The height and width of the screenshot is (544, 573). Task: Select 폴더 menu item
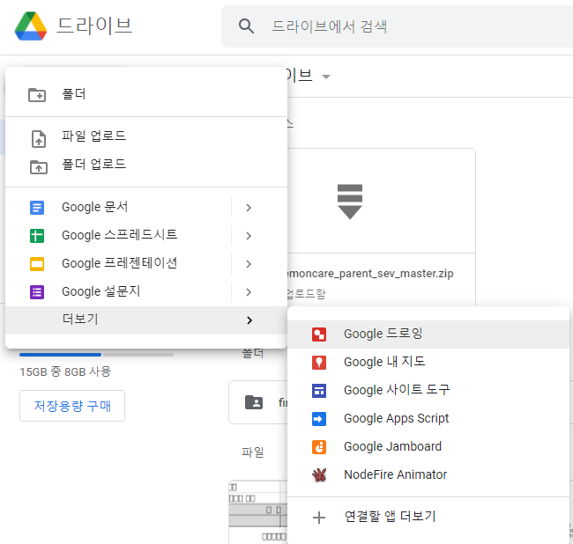click(146, 94)
